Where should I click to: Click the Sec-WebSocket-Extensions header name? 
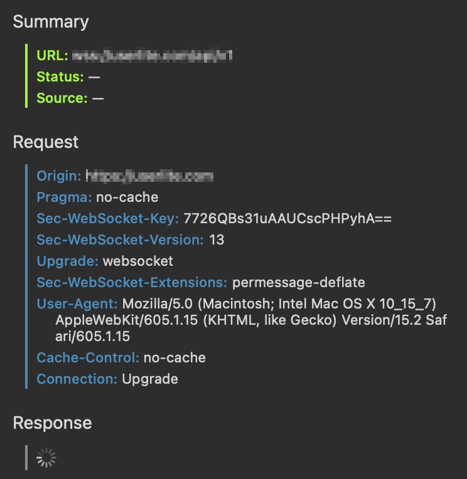pos(132,283)
